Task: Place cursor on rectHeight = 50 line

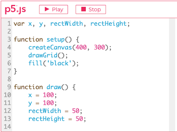Action: (57, 119)
